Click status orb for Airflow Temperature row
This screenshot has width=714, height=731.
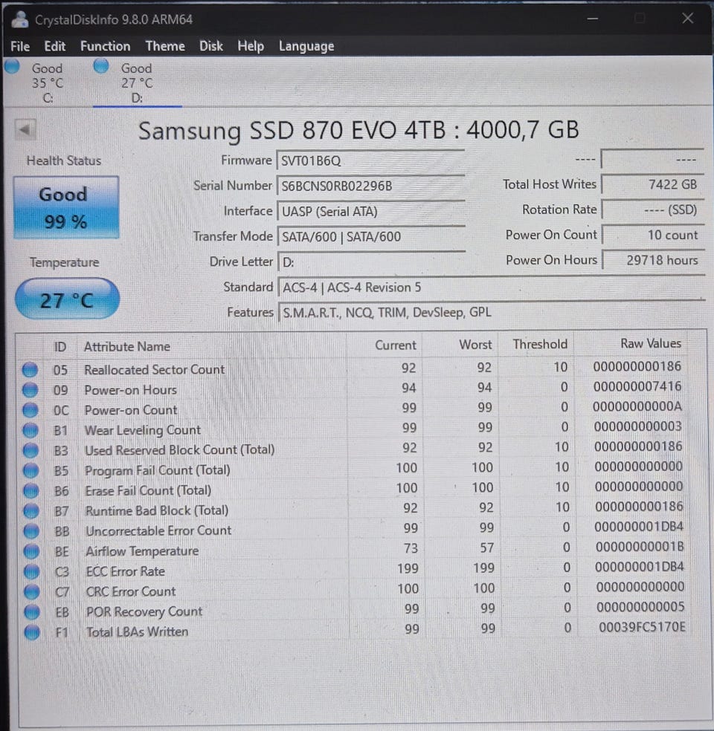[31, 550]
